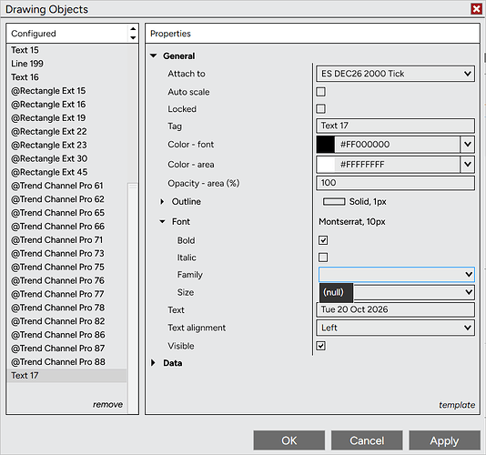Select @Trend Channel Pro 76
Image resolution: width=486 pixels, height=455 pixels.
pos(66,281)
